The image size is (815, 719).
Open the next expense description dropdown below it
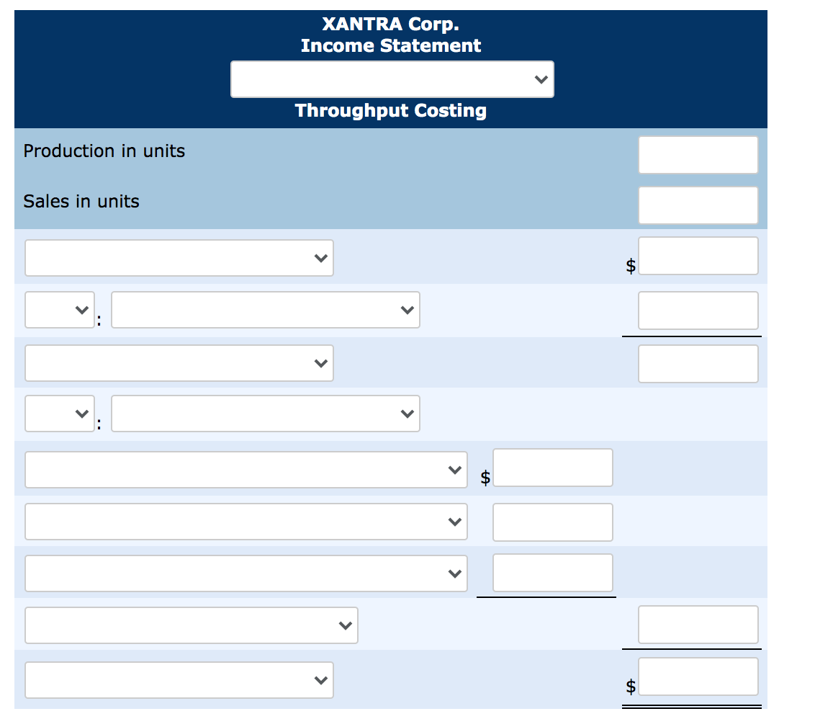click(246, 521)
